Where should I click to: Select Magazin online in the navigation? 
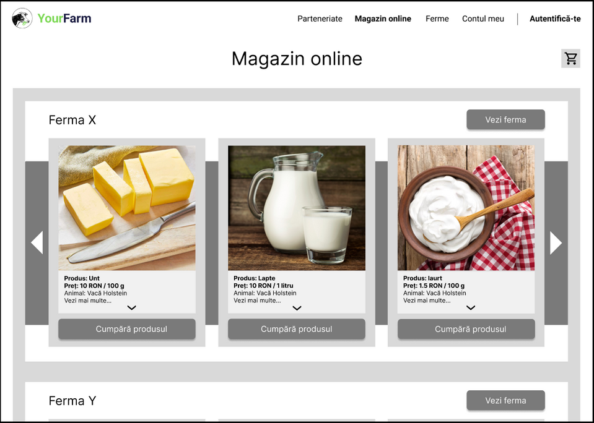point(383,19)
